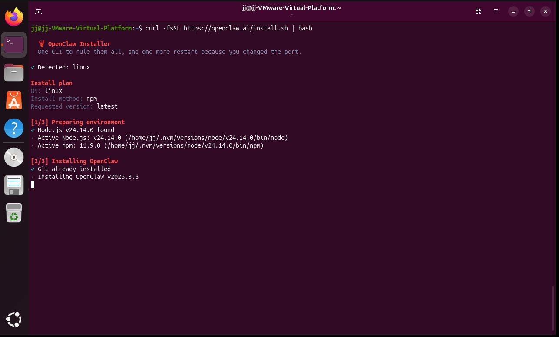Click the floppy disk drive icon
This screenshot has width=559, height=337.
[14, 185]
